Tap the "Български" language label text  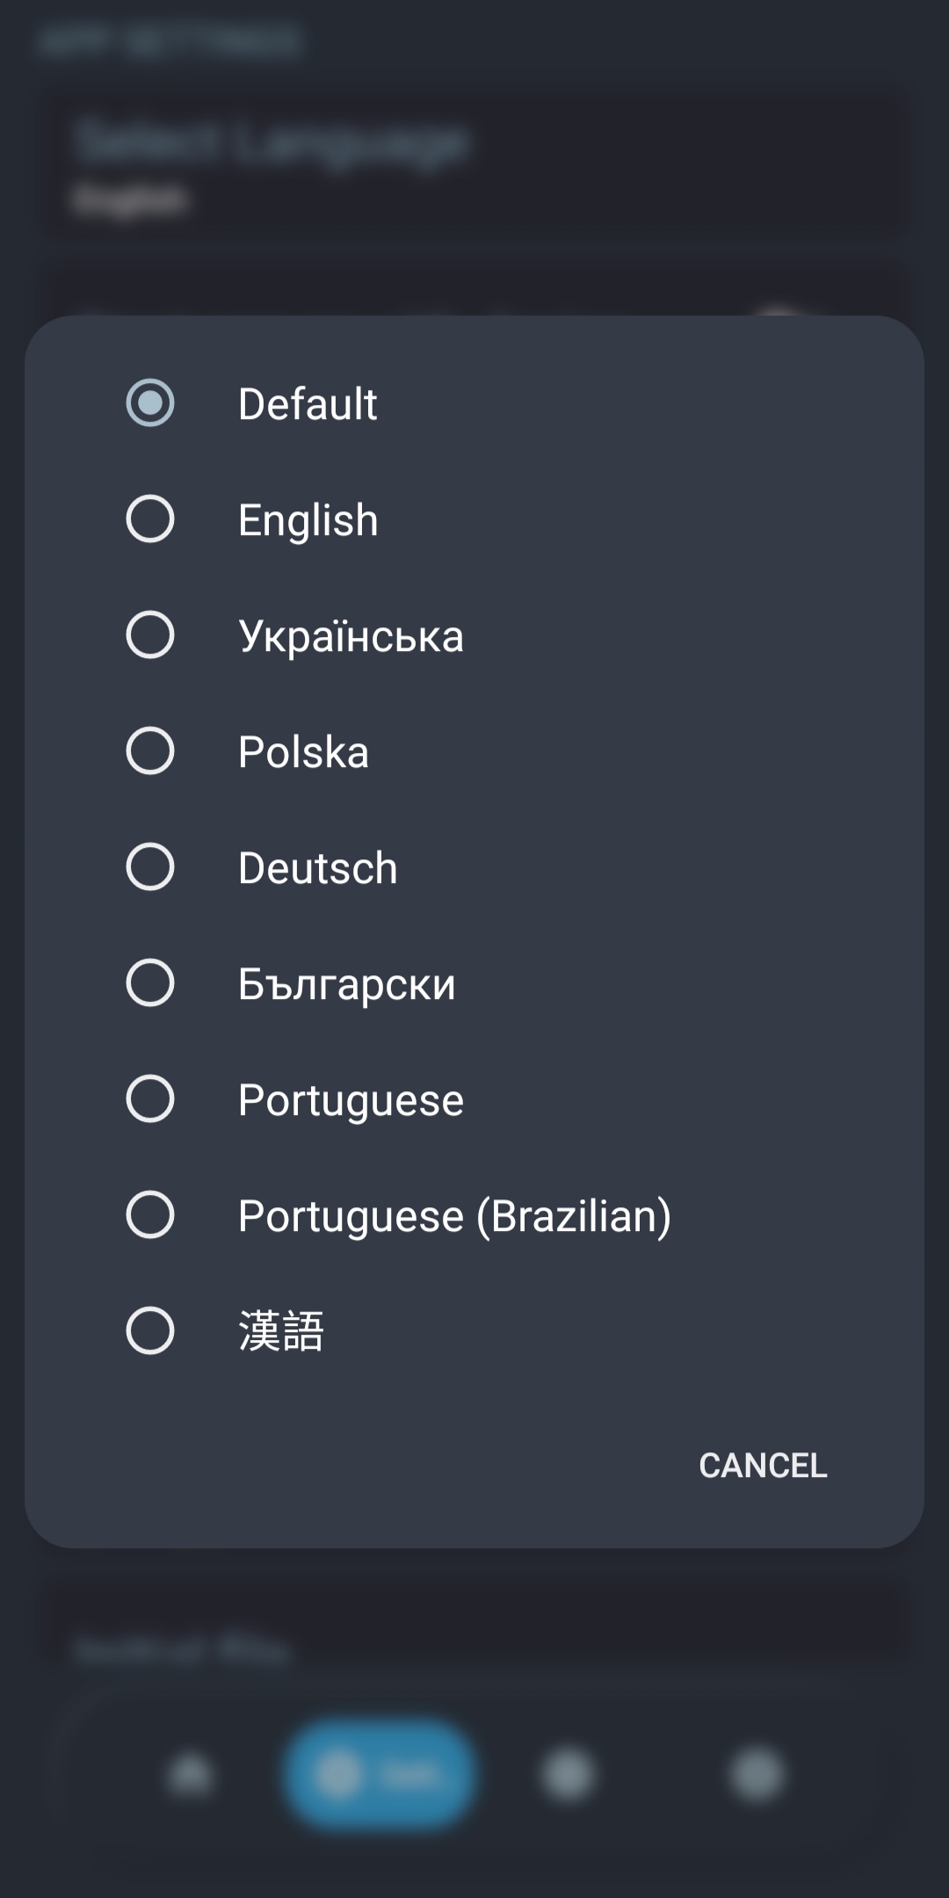[x=346, y=984]
